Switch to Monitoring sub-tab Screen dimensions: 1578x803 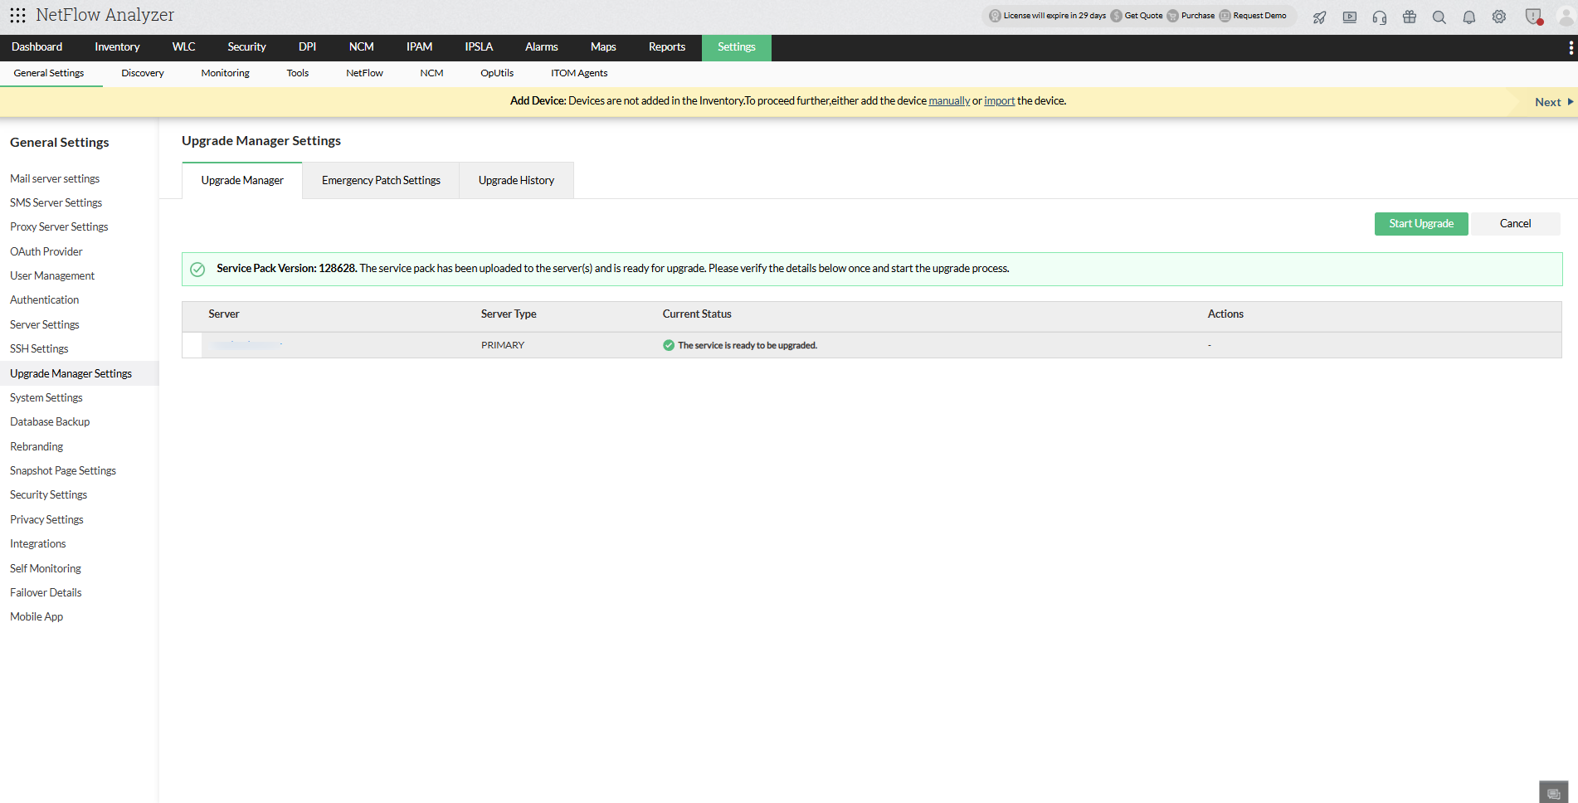(x=225, y=73)
